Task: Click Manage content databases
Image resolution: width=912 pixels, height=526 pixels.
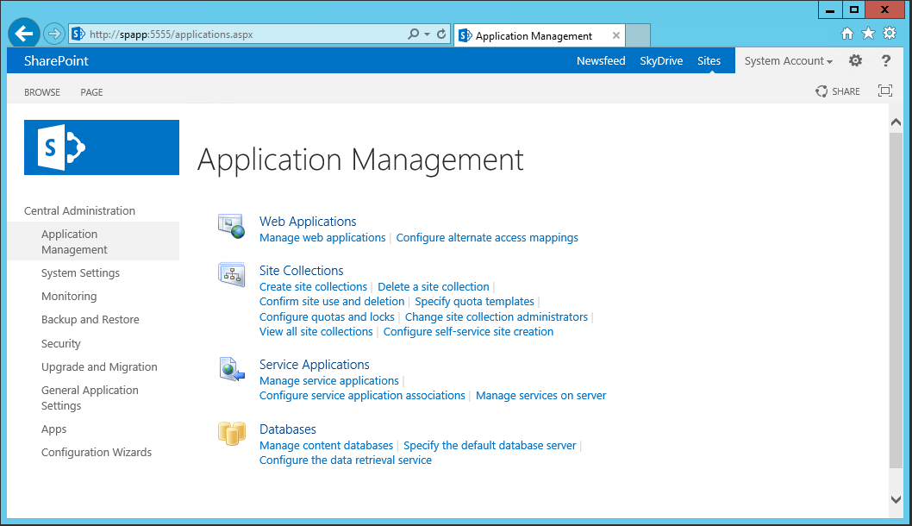Action: point(327,445)
